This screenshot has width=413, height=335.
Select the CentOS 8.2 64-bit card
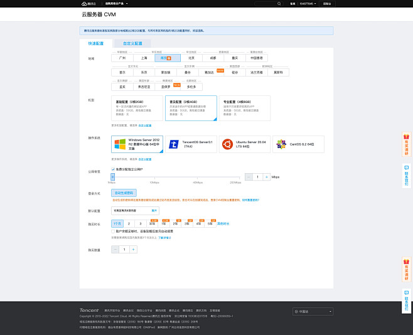coord(298,144)
